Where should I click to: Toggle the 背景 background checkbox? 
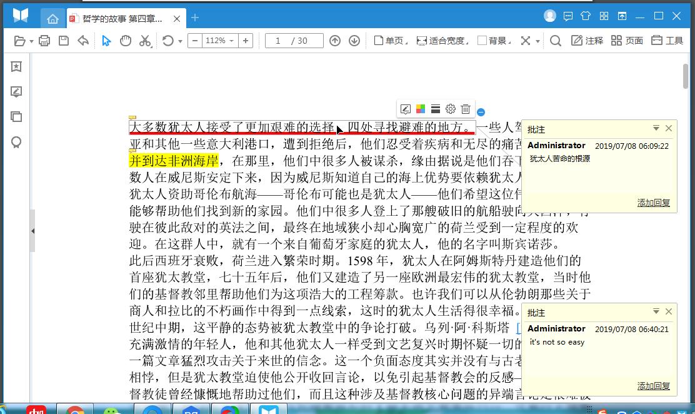pyautogui.click(x=482, y=41)
